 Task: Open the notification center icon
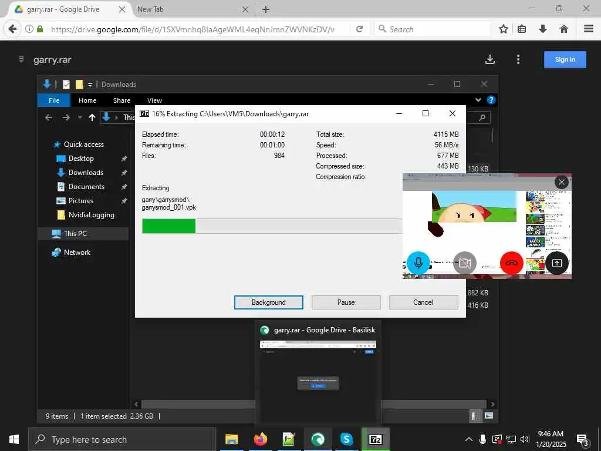coord(583,440)
